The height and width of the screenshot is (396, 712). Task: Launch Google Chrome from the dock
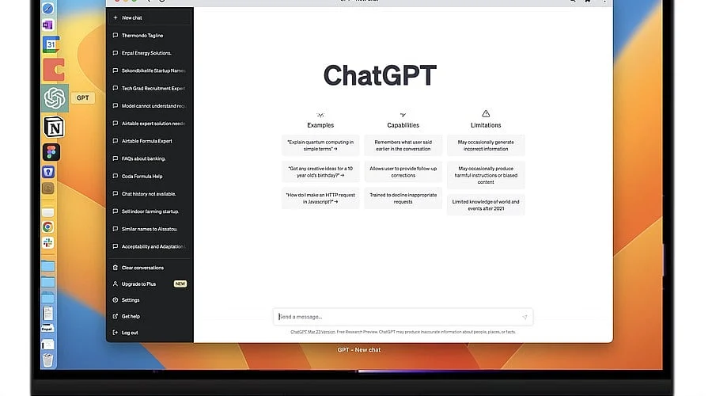[48, 227]
